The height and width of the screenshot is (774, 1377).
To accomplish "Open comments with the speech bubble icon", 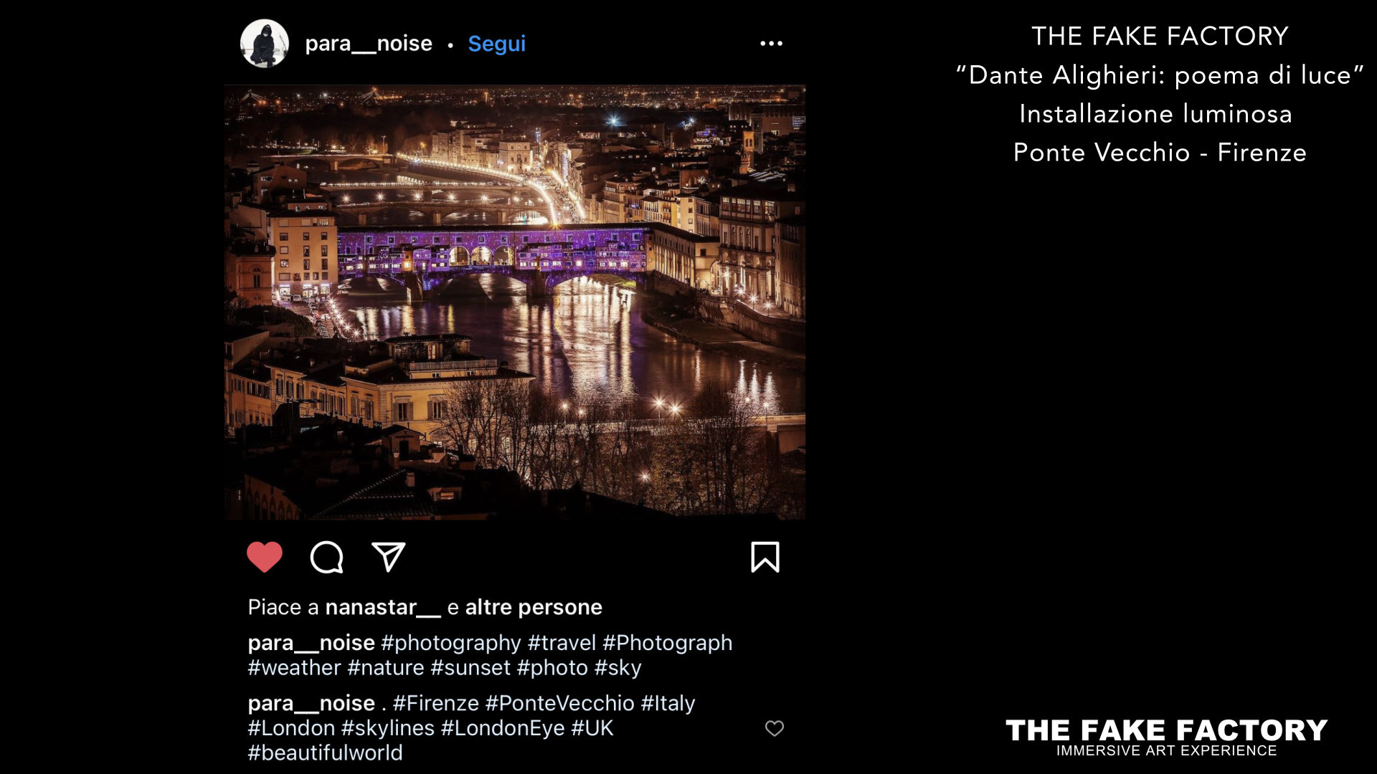I will pyautogui.click(x=326, y=557).
